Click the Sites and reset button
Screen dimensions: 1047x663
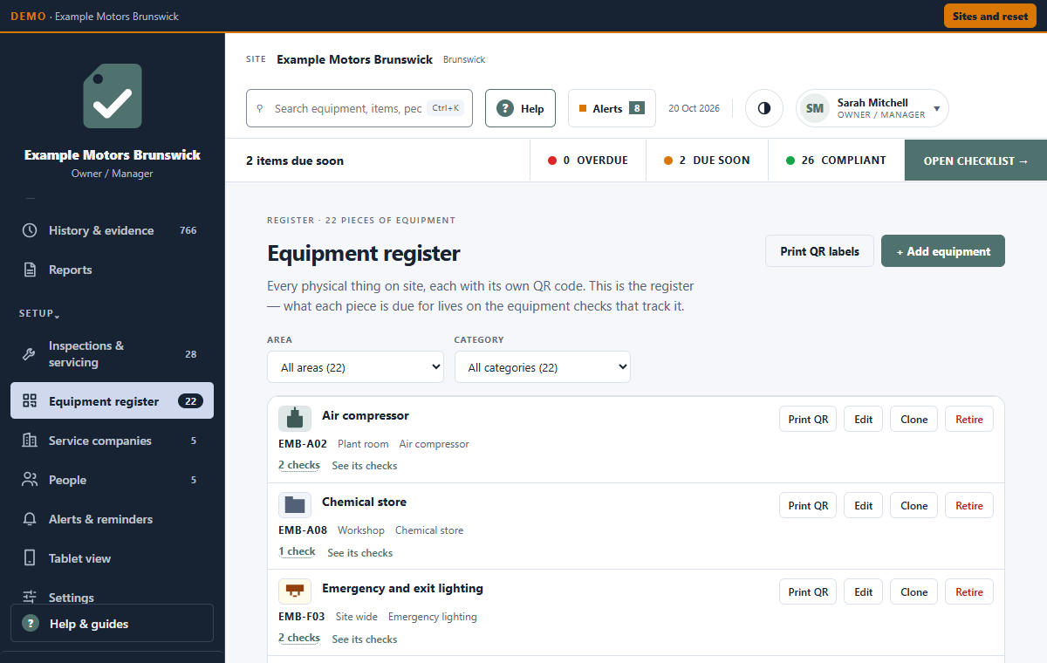coord(990,16)
